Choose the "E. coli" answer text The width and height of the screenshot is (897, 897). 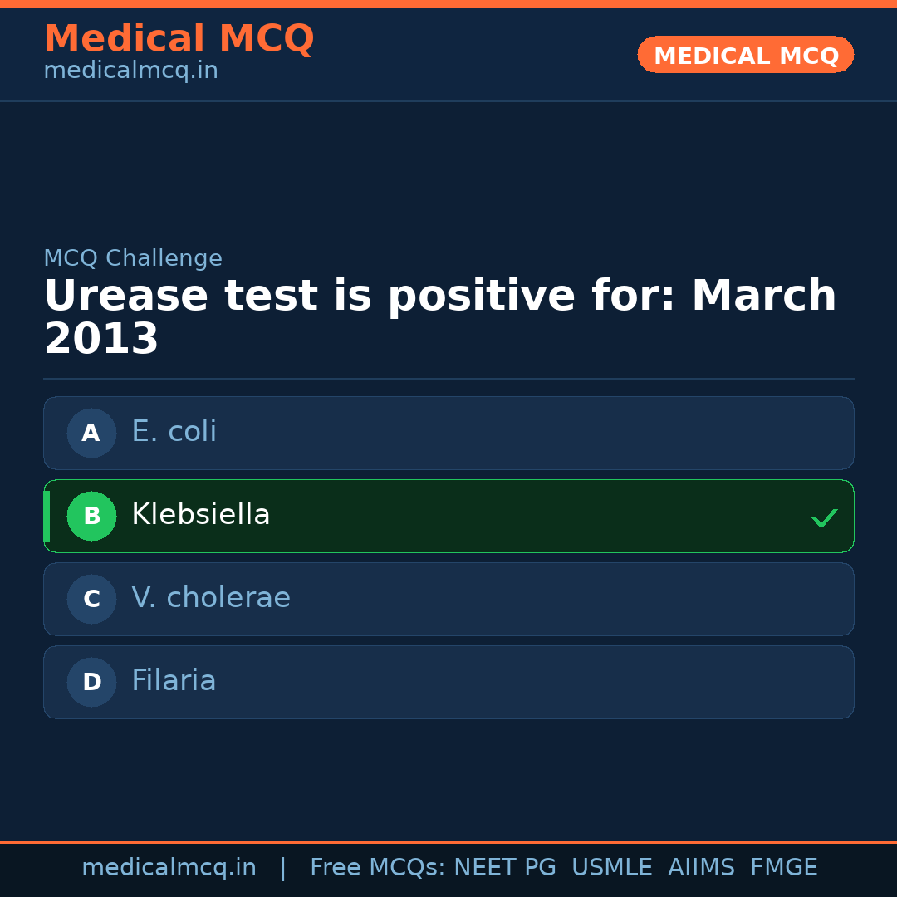[174, 432]
